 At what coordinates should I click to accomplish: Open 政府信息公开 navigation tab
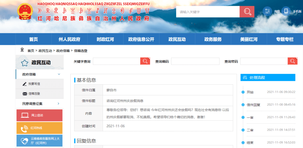[141, 39]
